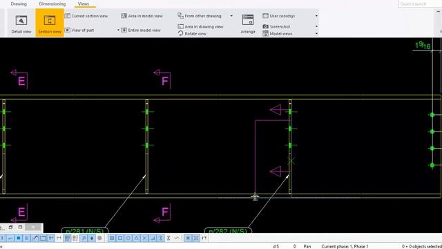
Task: Open the Arrange views tool
Action: click(x=248, y=24)
